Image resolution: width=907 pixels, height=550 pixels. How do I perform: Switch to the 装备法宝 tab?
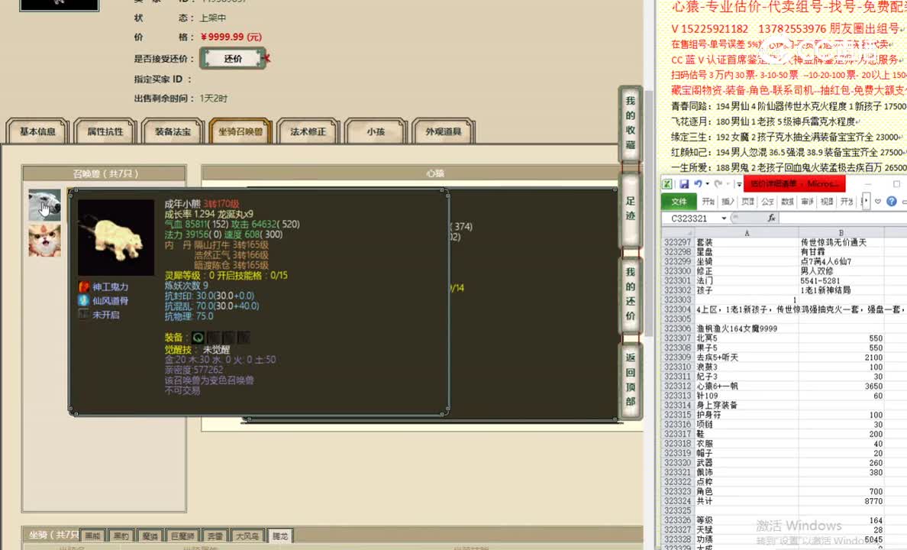pos(173,131)
